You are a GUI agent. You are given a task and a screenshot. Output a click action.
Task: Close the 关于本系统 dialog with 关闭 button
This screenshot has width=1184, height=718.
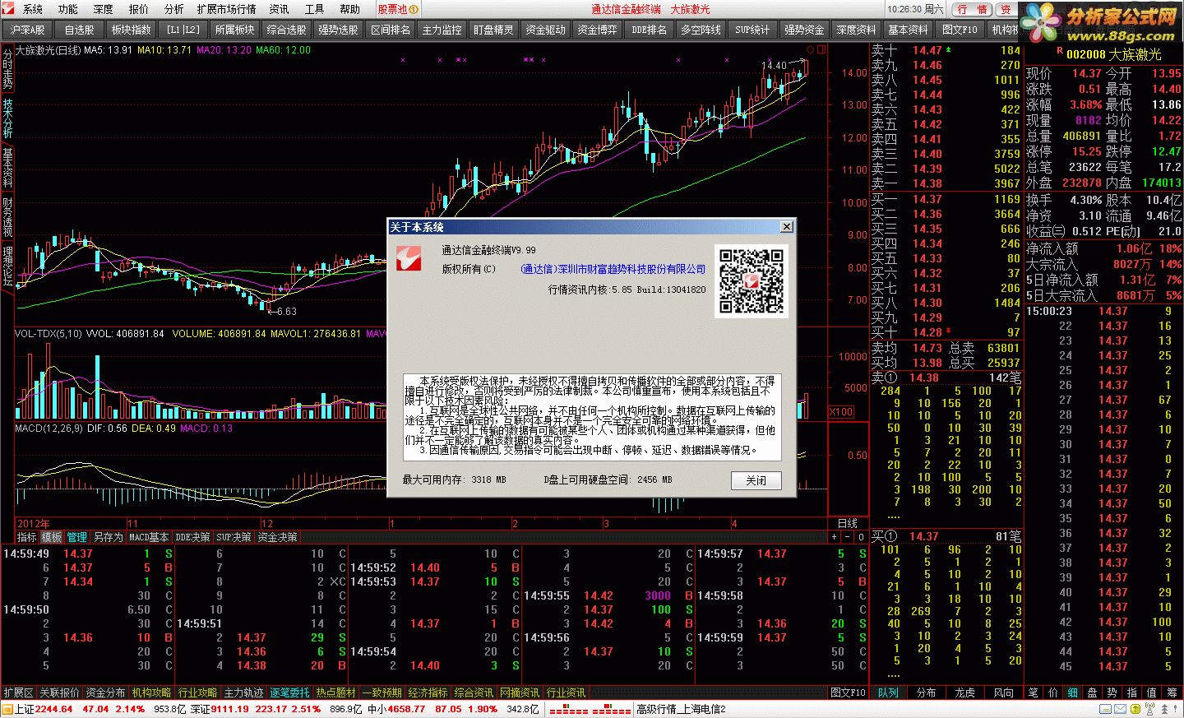756,480
